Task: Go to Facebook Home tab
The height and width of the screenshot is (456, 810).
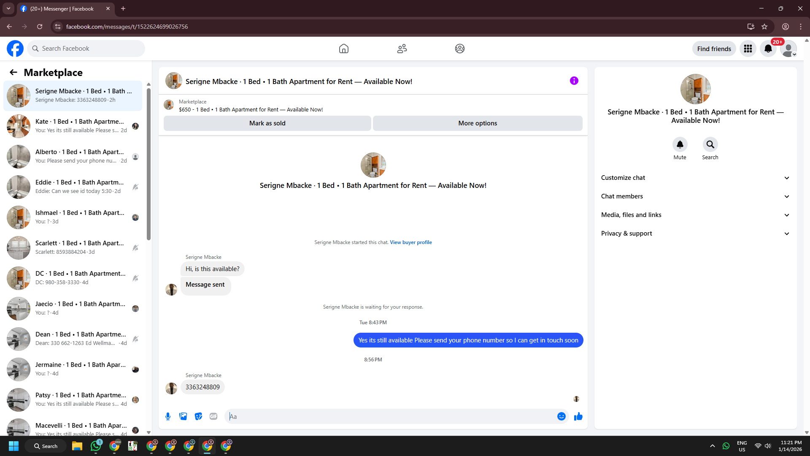Action: (344, 49)
